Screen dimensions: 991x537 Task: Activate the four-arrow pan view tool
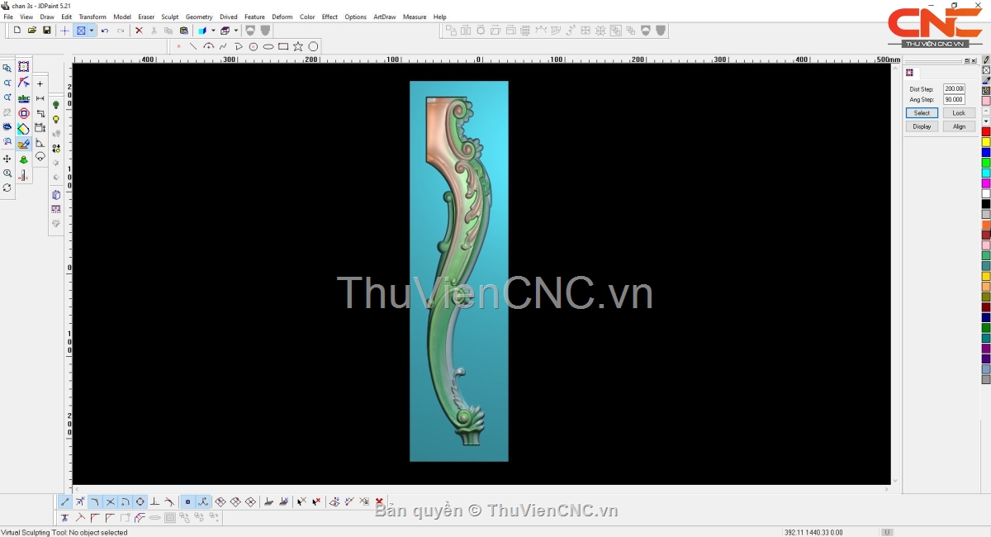[x=7, y=159]
